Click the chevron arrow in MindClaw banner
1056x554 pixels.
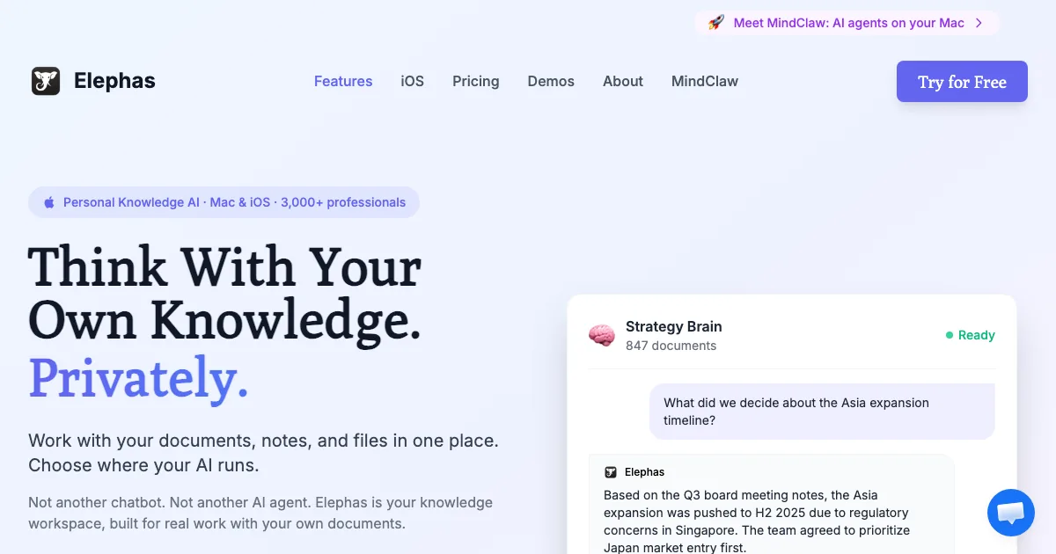pyautogui.click(x=979, y=23)
